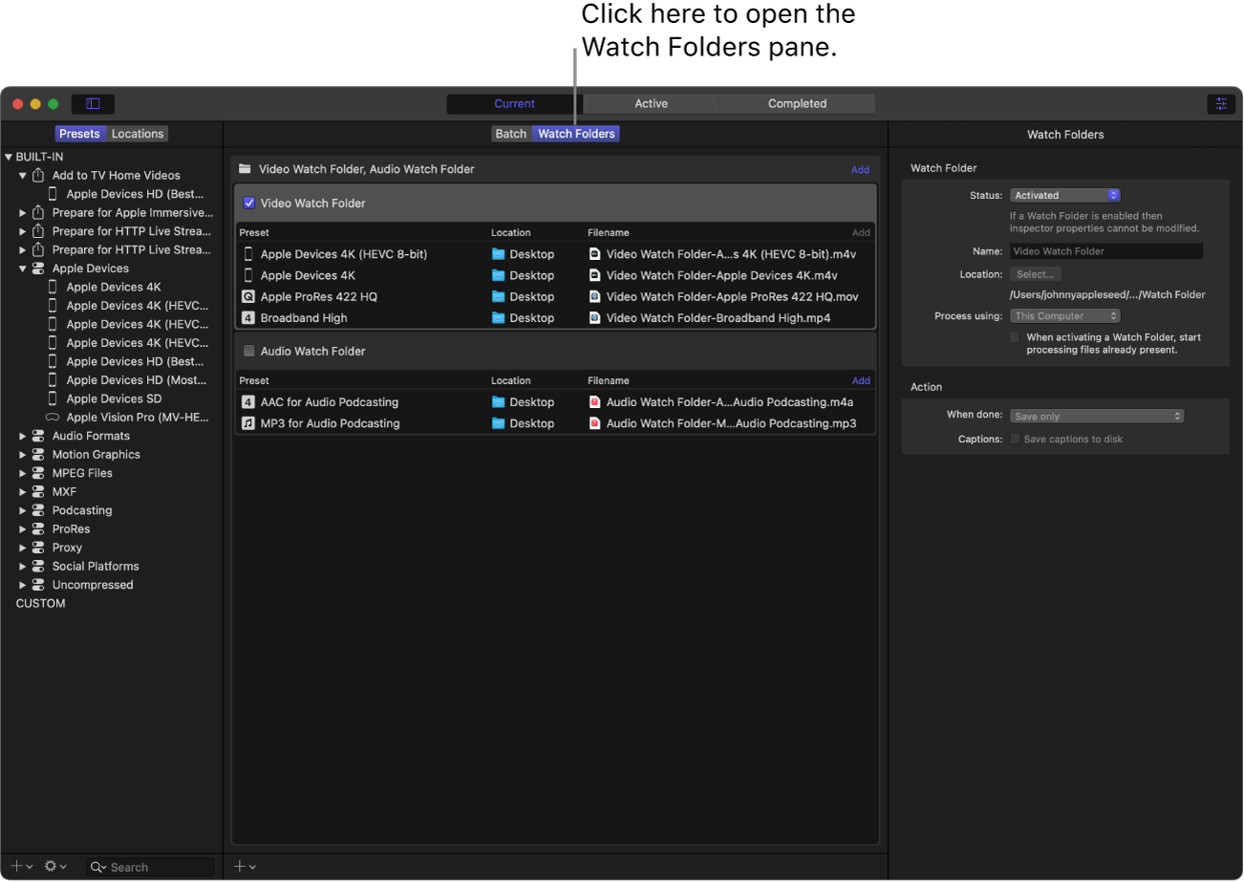Click the Desktop folder icon in Broadband High row
Viewport: 1244px width, 883px height.
(498, 317)
